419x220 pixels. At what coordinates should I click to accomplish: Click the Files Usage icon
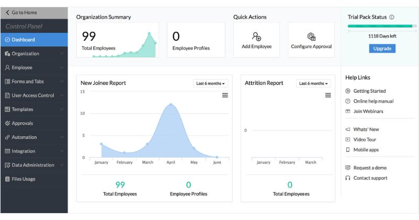[x=7, y=179]
